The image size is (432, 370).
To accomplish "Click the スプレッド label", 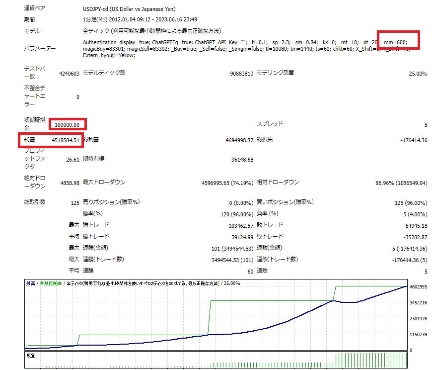I will click(x=270, y=124).
